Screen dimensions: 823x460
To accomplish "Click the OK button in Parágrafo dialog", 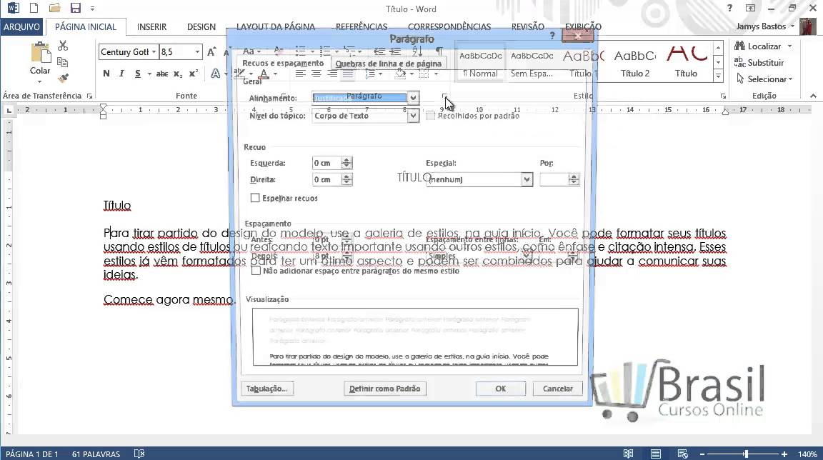I will pyautogui.click(x=501, y=389).
